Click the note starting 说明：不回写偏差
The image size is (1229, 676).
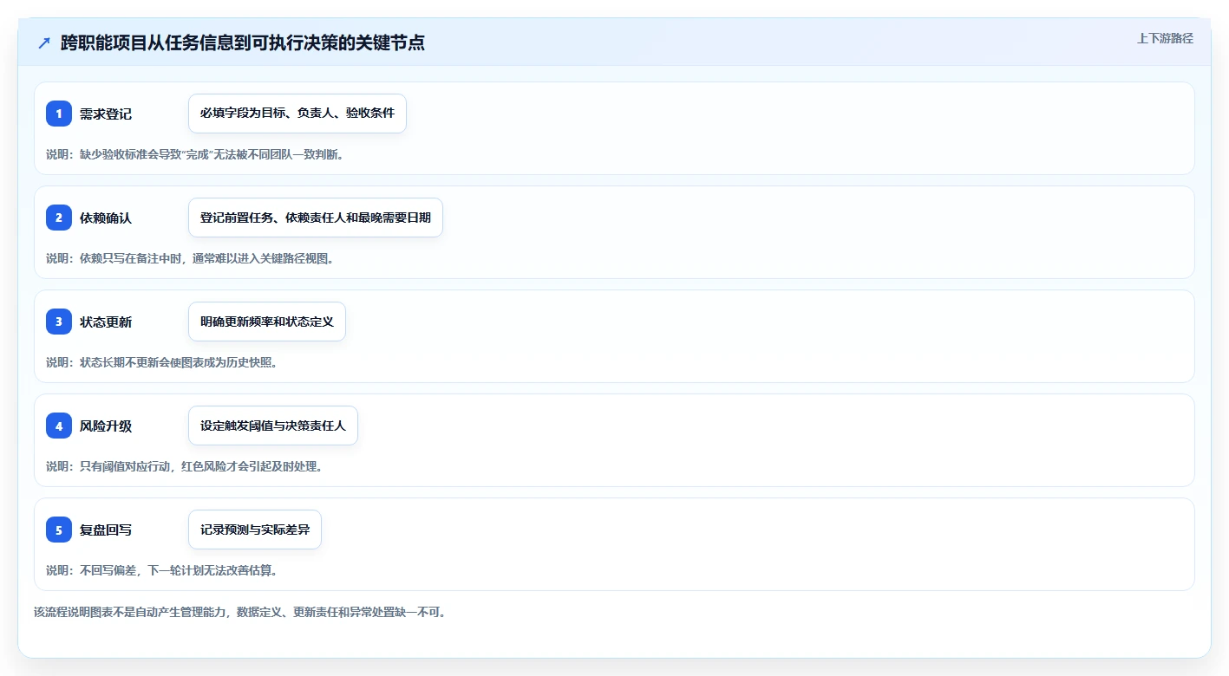pos(162,570)
